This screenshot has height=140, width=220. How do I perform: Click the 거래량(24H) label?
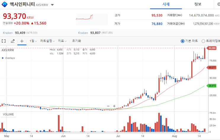click(174, 15)
